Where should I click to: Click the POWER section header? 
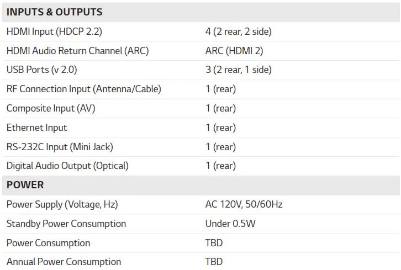(x=25, y=185)
